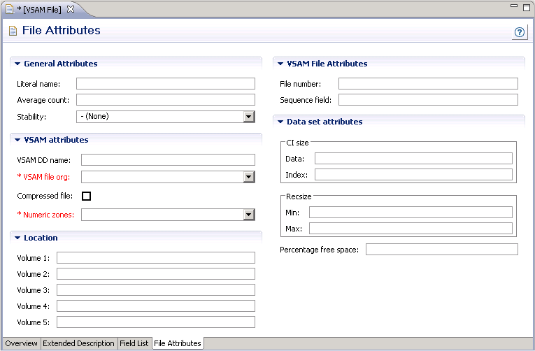The image size is (535, 351).
Task: Select the [VSAM File] editor tab
Action: click(x=42, y=10)
